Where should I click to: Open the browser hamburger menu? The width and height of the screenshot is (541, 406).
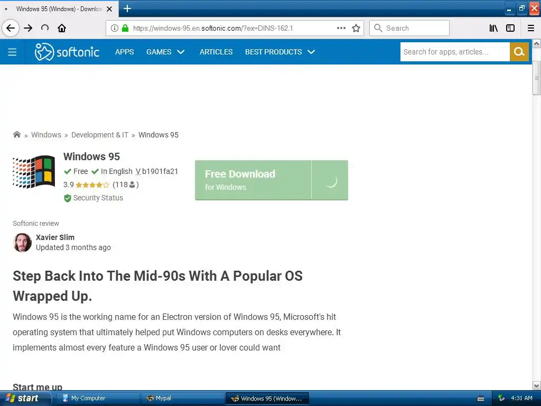click(x=531, y=28)
